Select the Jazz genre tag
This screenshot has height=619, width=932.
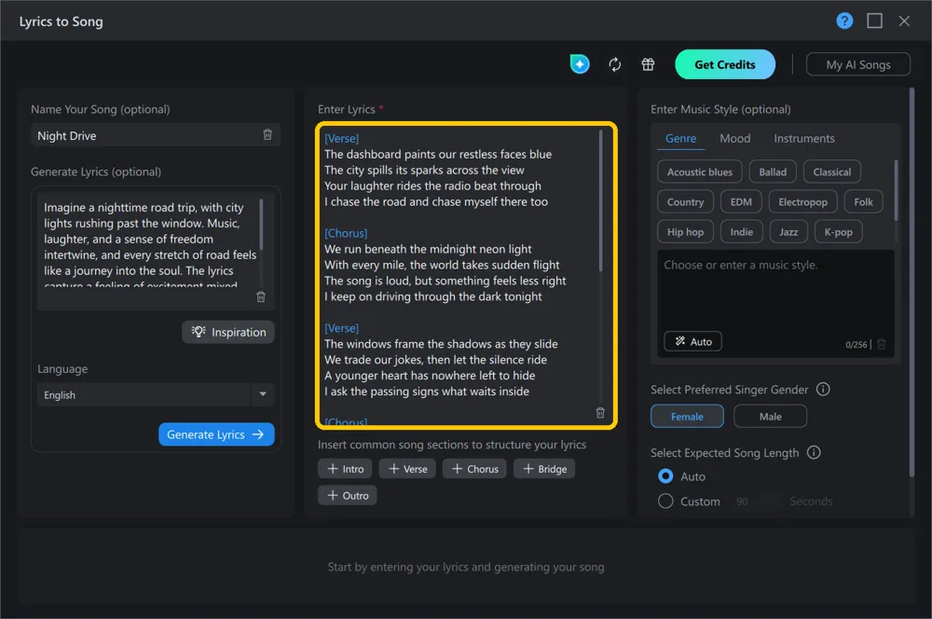click(788, 232)
